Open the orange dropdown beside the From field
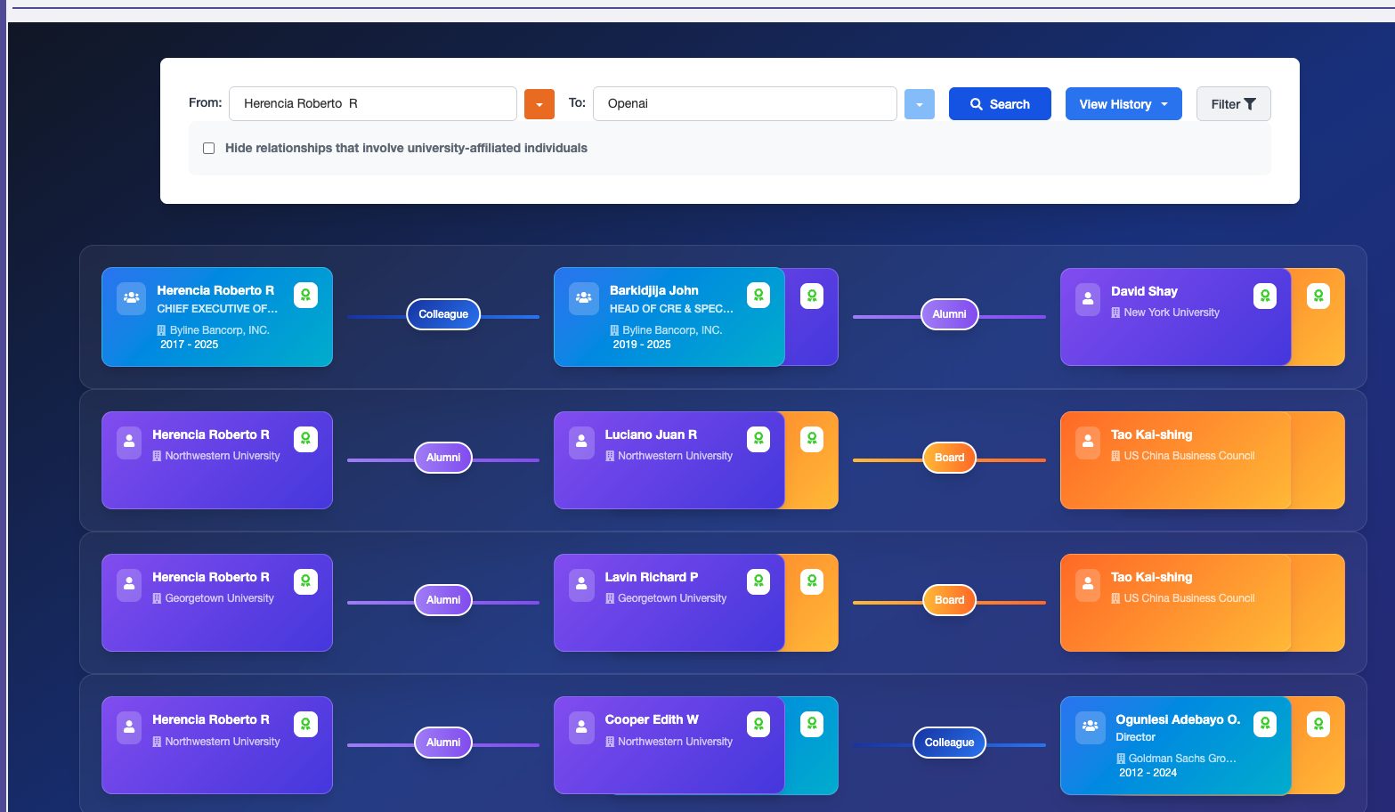Image resolution: width=1395 pixels, height=812 pixels. coord(539,104)
